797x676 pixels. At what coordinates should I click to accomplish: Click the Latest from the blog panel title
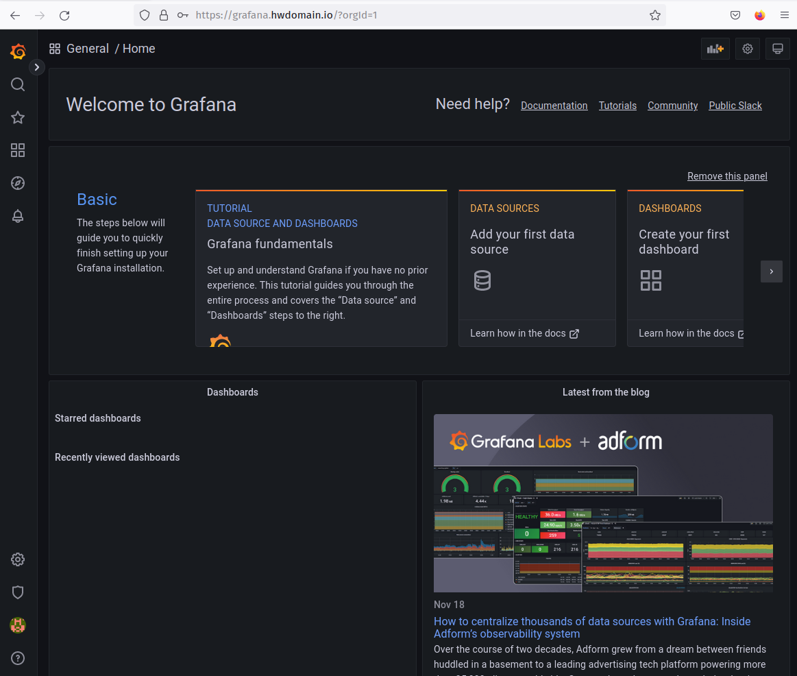point(606,392)
